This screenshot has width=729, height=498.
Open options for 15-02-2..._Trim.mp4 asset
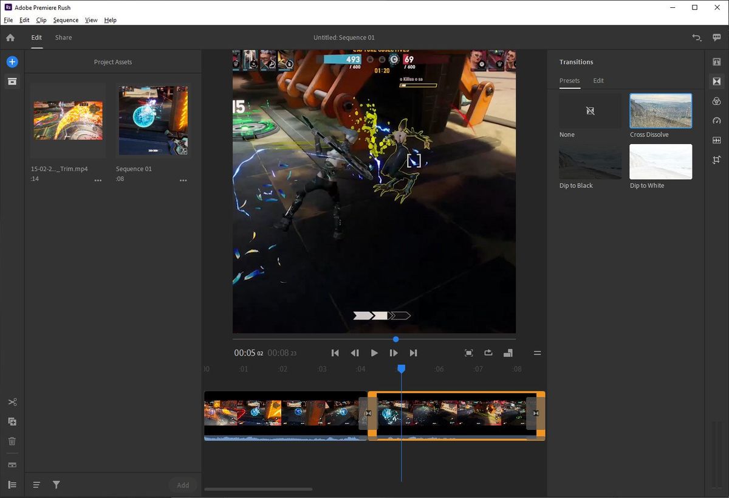pyautogui.click(x=98, y=180)
